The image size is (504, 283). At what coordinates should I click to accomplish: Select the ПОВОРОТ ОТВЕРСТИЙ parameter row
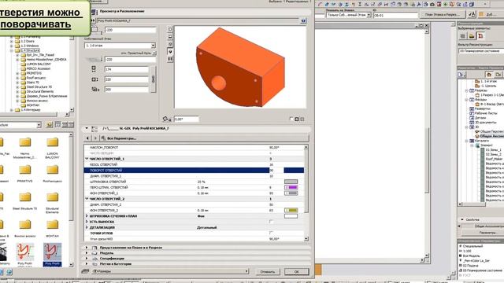[194, 170]
